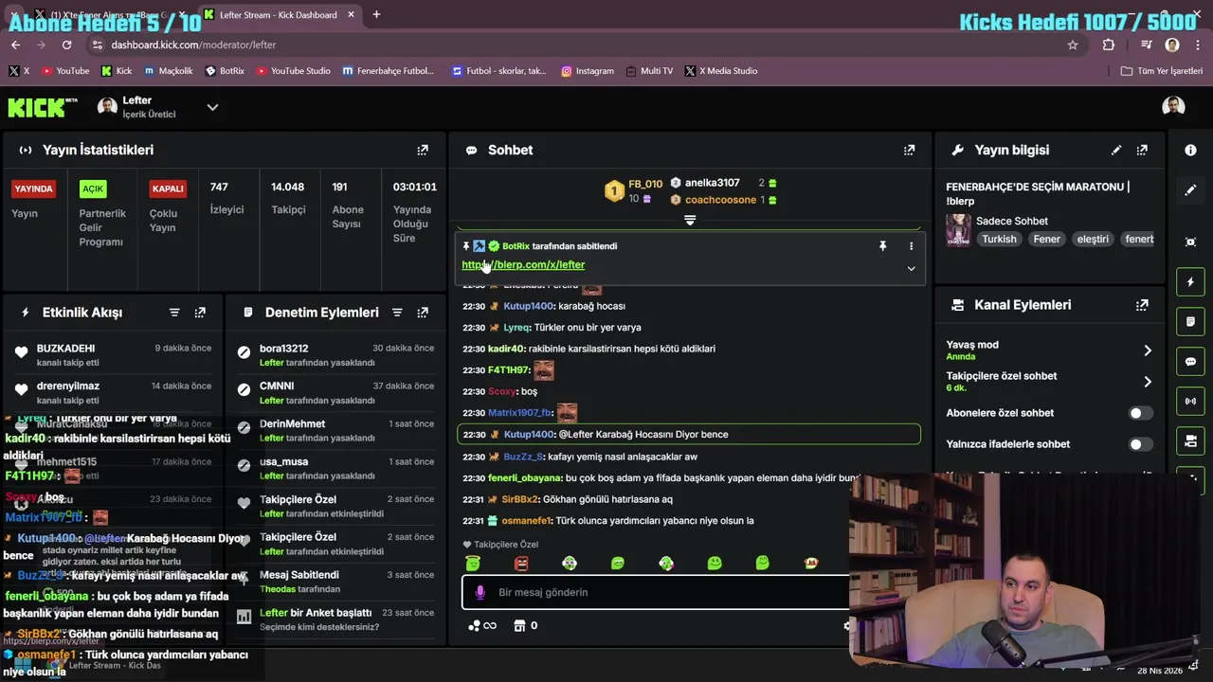Click username fenerli_obayana in chat
The height and width of the screenshot is (682, 1213).
pos(525,478)
